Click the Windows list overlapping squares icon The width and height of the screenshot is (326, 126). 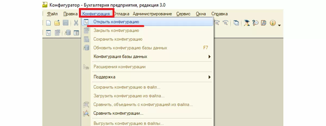[236, 23]
